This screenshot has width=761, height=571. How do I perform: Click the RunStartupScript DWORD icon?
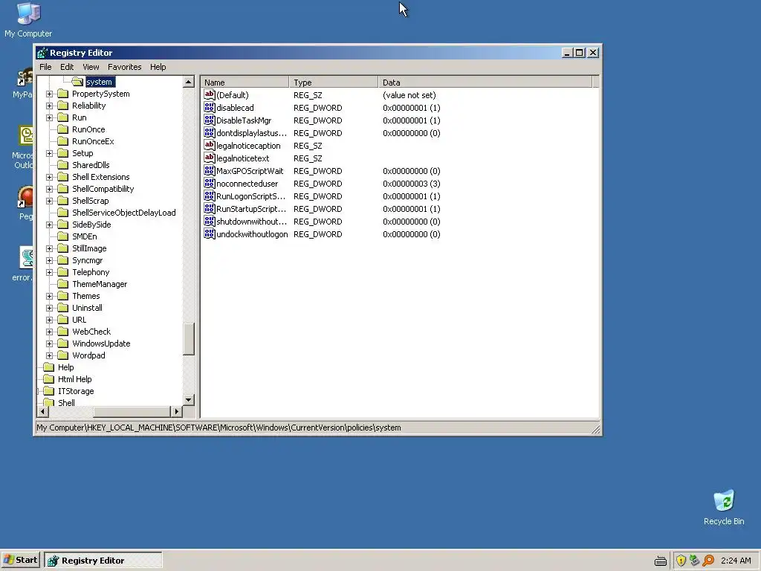tap(209, 208)
